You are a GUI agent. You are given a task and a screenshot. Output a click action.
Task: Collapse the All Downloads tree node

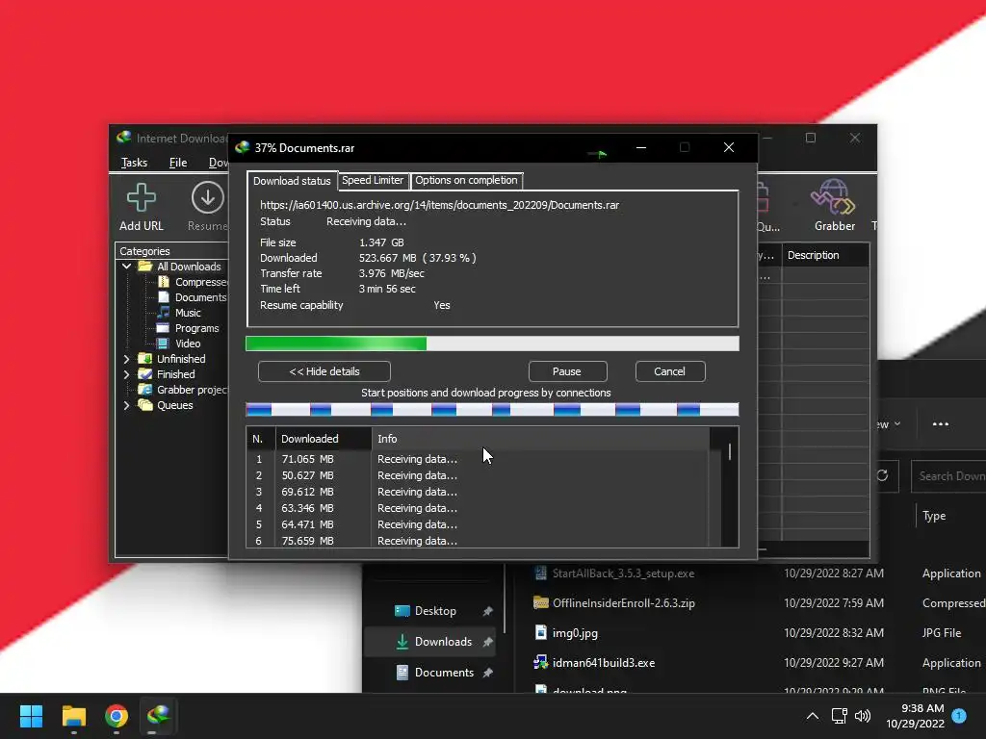click(x=126, y=267)
